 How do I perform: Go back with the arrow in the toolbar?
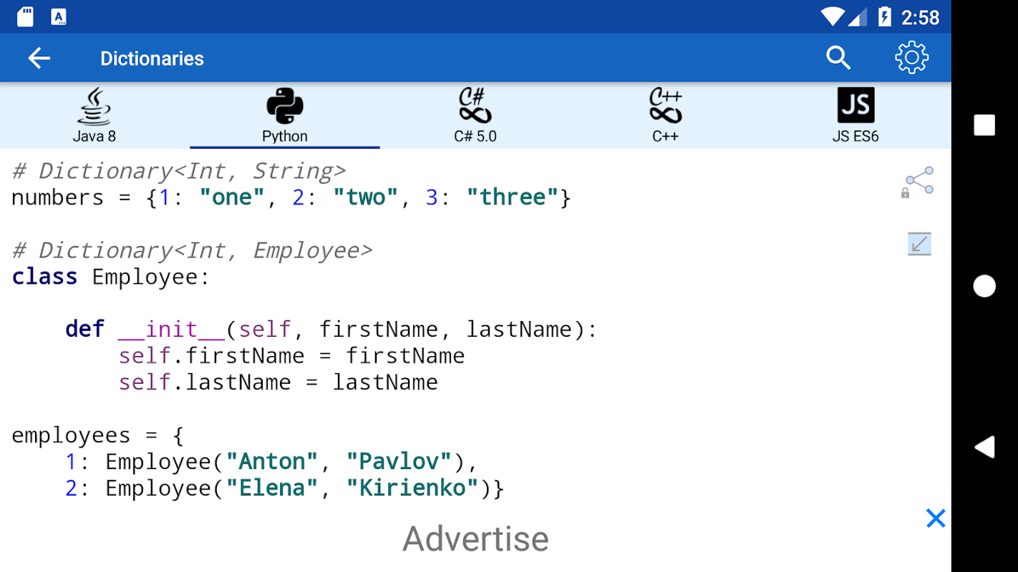39,58
